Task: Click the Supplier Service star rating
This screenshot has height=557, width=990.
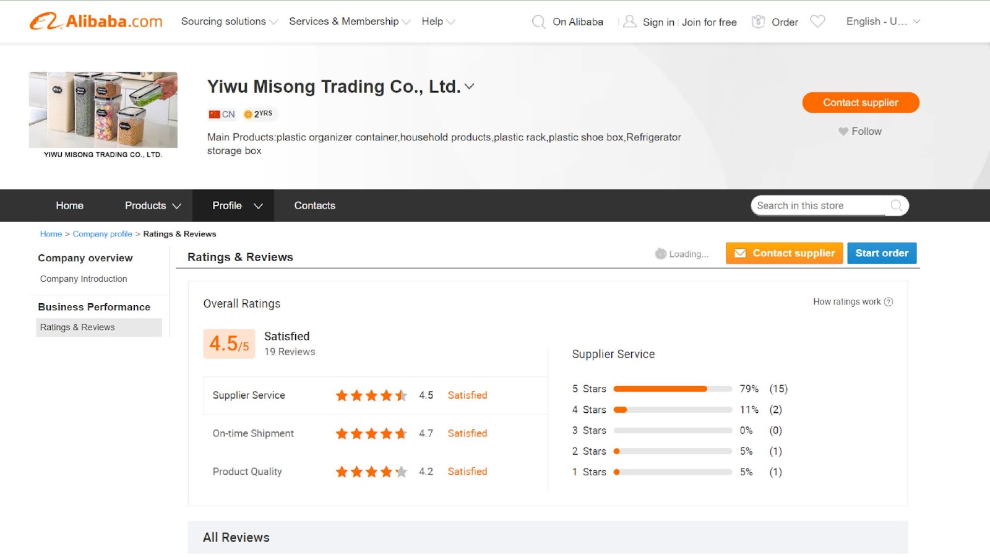Action: pos(371,395)
